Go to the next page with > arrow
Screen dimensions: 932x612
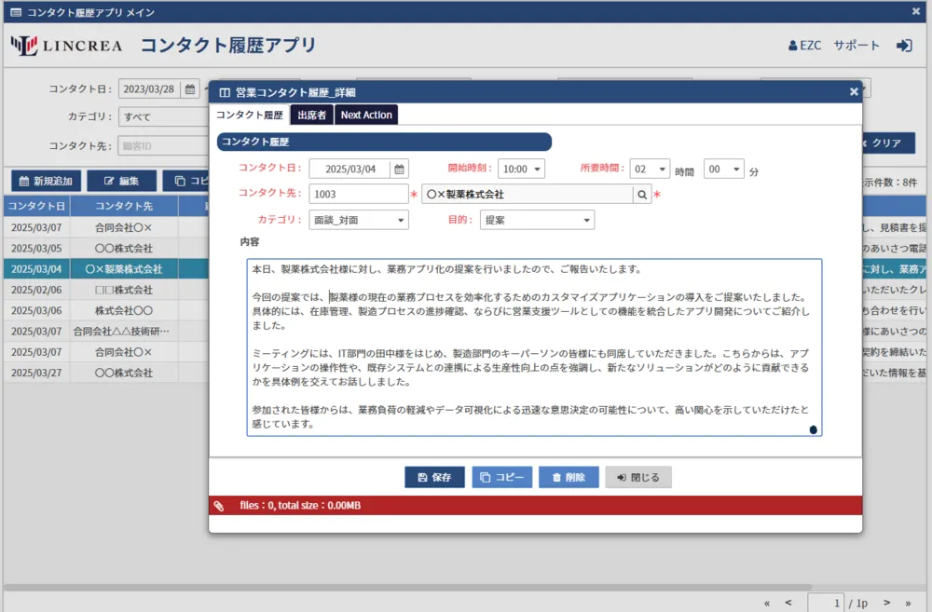click(x=886, y=603)
